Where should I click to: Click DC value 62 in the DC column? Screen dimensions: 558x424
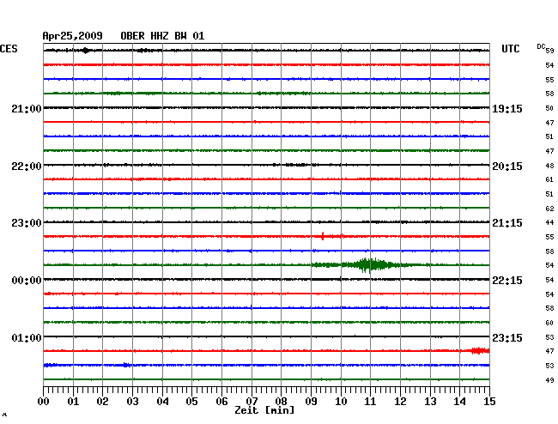[x=549, y=209]
